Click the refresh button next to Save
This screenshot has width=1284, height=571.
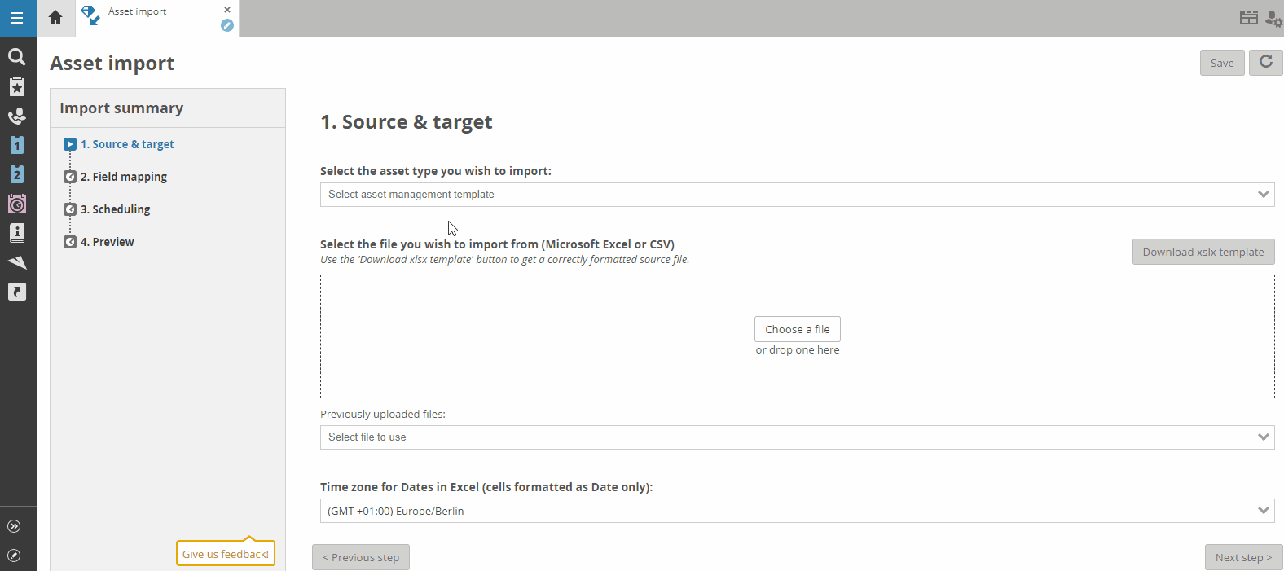1266,62
